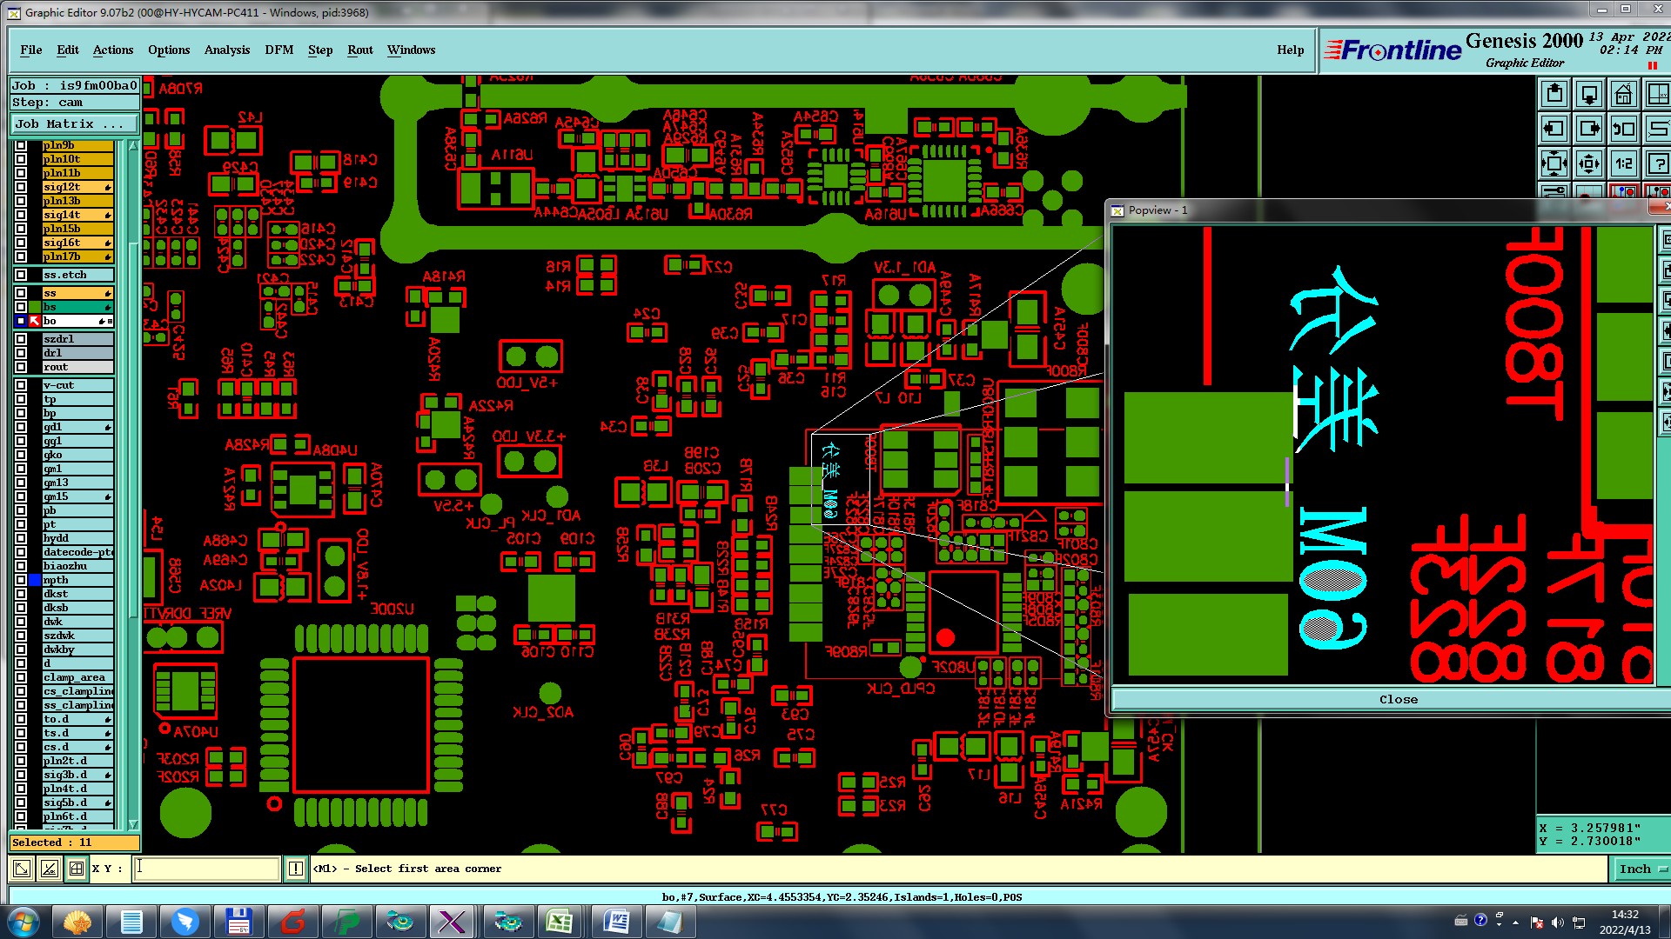Toggle display checkbox for layer drl

[x=21, y=353]
